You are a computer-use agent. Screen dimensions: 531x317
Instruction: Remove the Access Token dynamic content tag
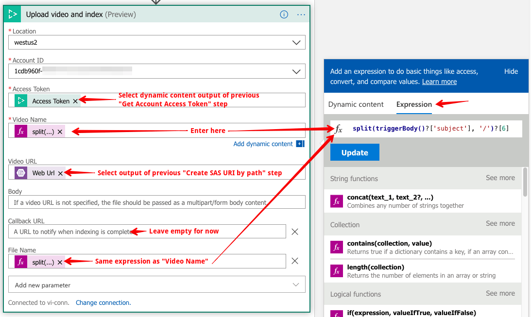click(x=75, y=101)
